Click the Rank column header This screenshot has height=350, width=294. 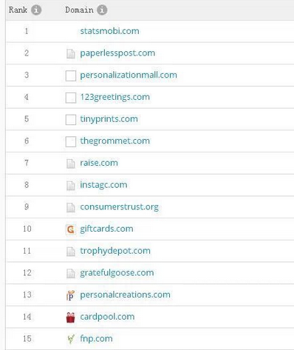pos(18,10)
